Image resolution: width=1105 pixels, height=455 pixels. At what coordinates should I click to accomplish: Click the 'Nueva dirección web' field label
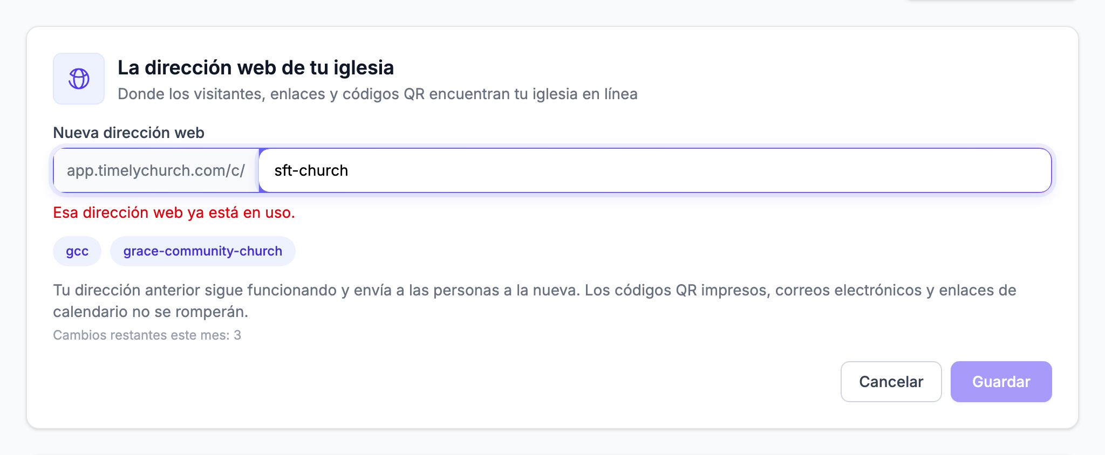click(x=128, y=133)
